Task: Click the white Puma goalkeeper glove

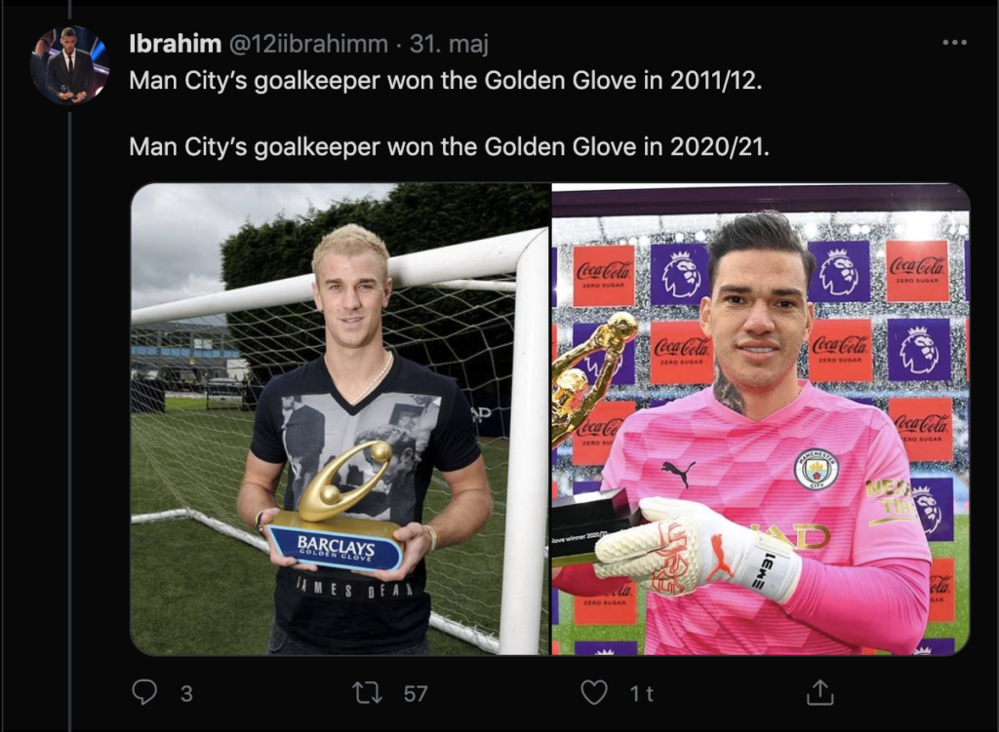Action: click(x=698, y=548)
